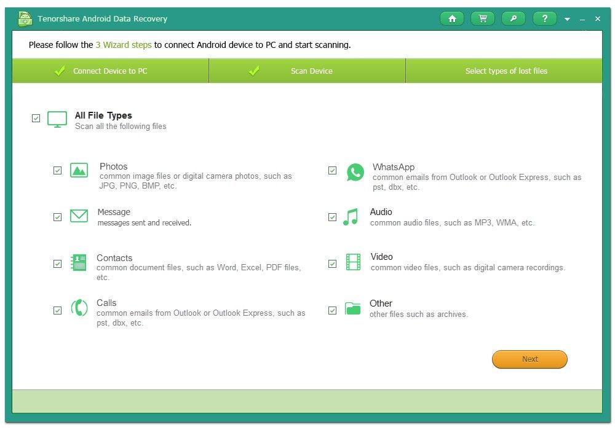Click the 'Contacts' label text
The height and width of the screenshot is (430, 615).
point(114,258)
